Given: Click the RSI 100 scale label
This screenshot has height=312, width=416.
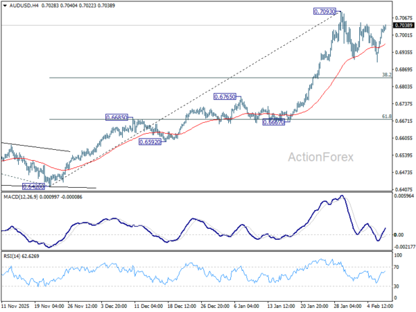Looking at the screenshot, I should click(398, 255).
